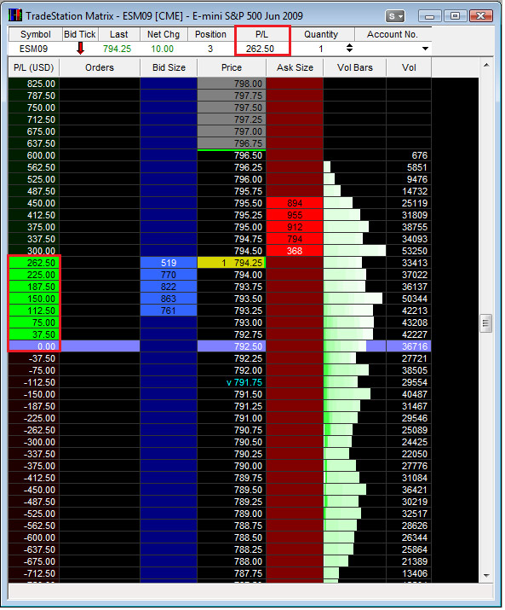The width and height of the screenshot is (505, 610).
Task: Click price cell 795.00
Action: tap(232, 227)
